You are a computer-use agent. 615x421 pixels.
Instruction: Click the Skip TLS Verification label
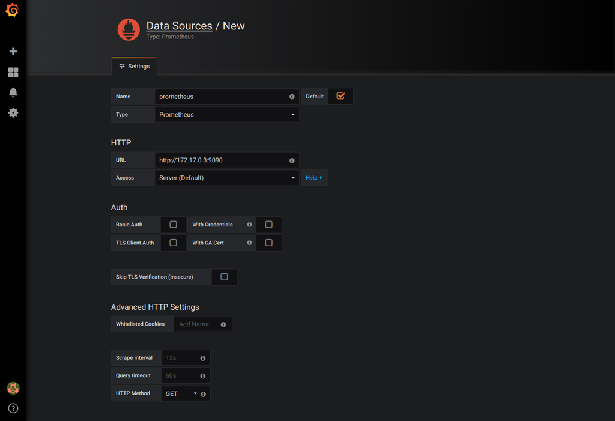[x=154, y=277]
